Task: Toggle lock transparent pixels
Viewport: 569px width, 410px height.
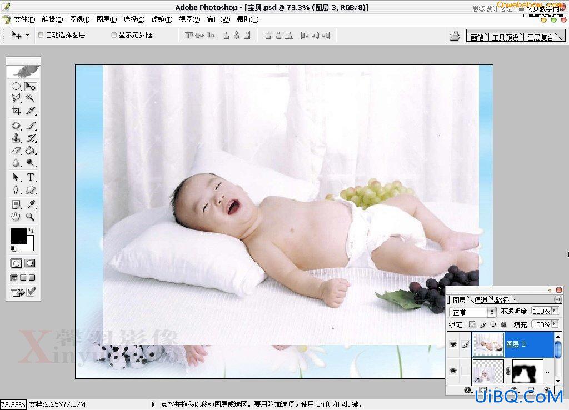Action: 472,324
